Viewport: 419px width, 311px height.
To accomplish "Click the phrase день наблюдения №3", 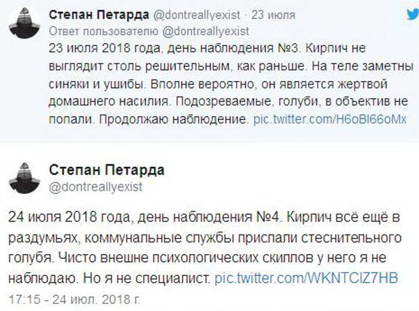I will point(232,49).
